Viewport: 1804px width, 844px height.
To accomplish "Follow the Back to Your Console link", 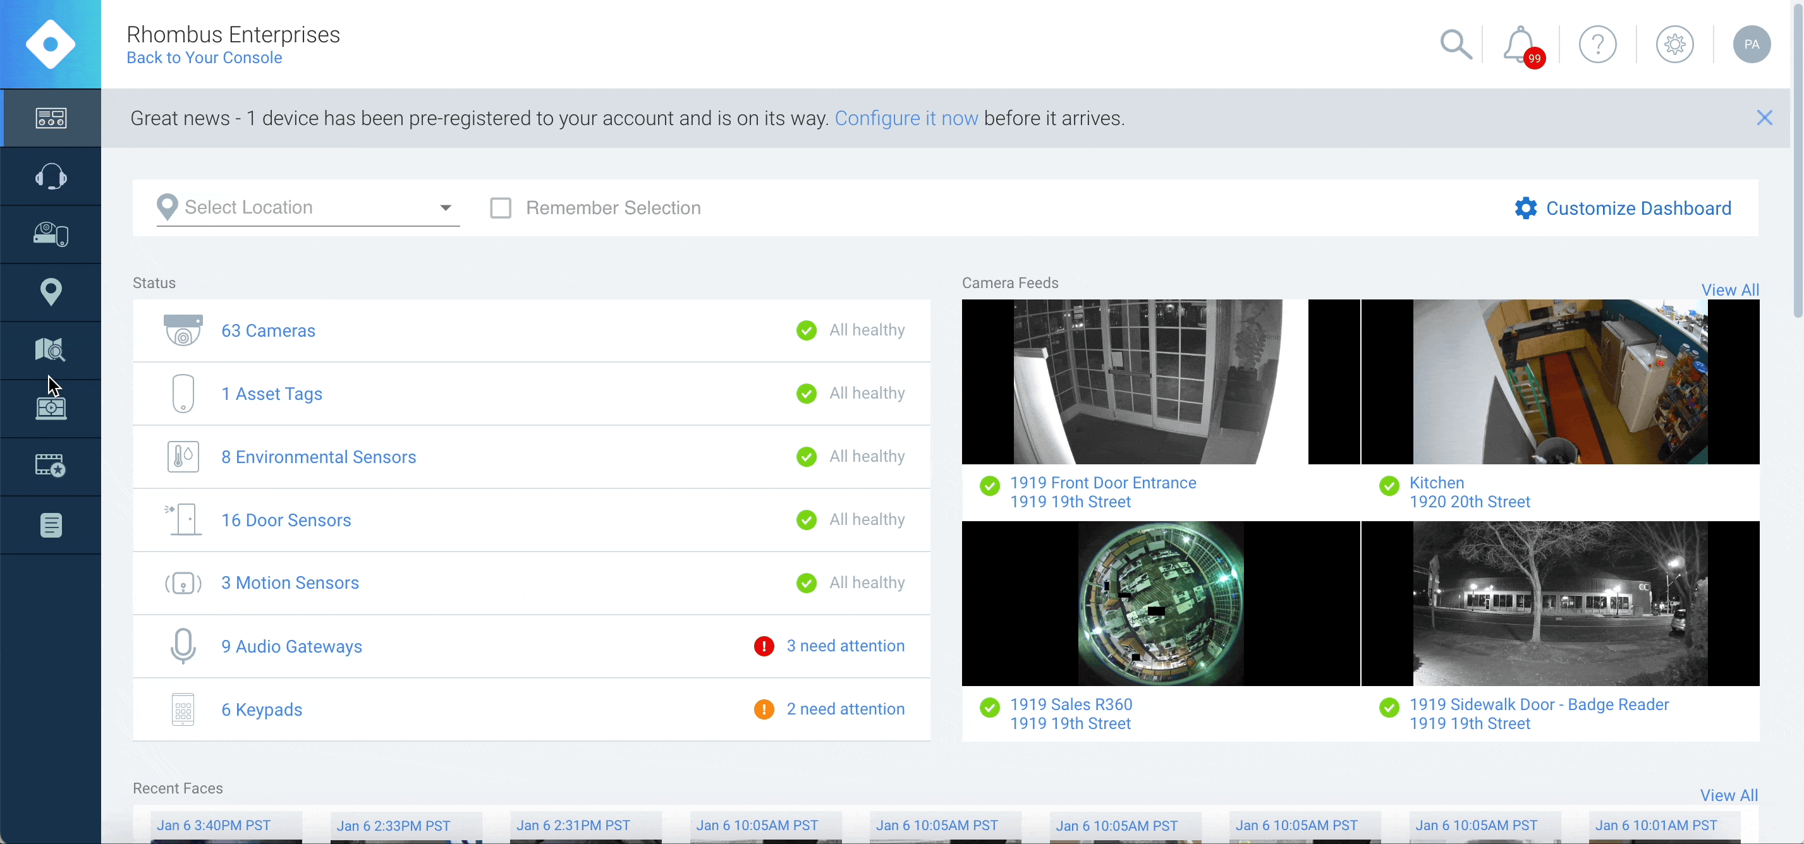I will coord(204,57).
